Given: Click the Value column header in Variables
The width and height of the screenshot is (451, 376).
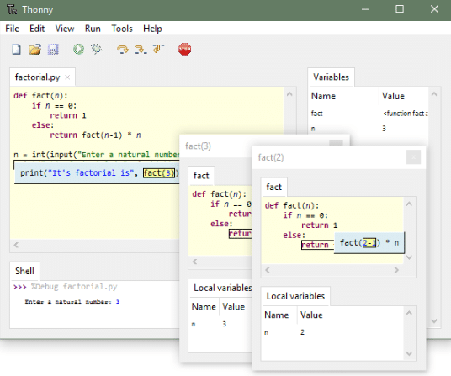Looking at the screenshot, I should coord(393,96).
